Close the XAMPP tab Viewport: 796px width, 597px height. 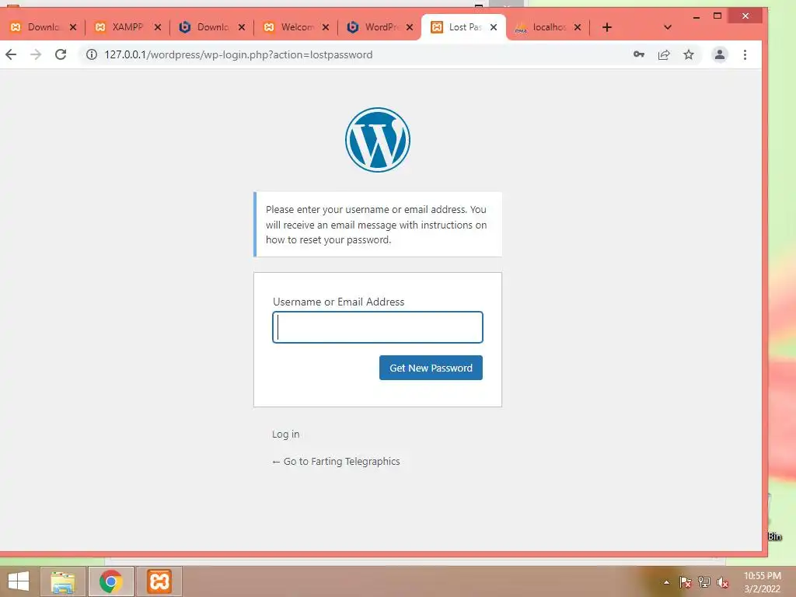pyautogui.click(x=158, y=27)
